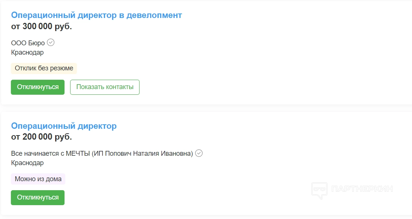Click the gray gap between the two vacancy cards
412x219 pixels.
(206, 108)
